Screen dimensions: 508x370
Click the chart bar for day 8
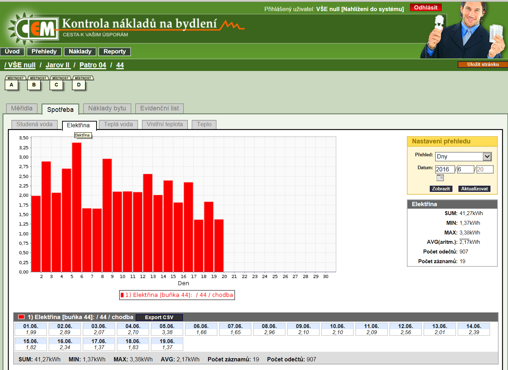(x=107, y=215)
